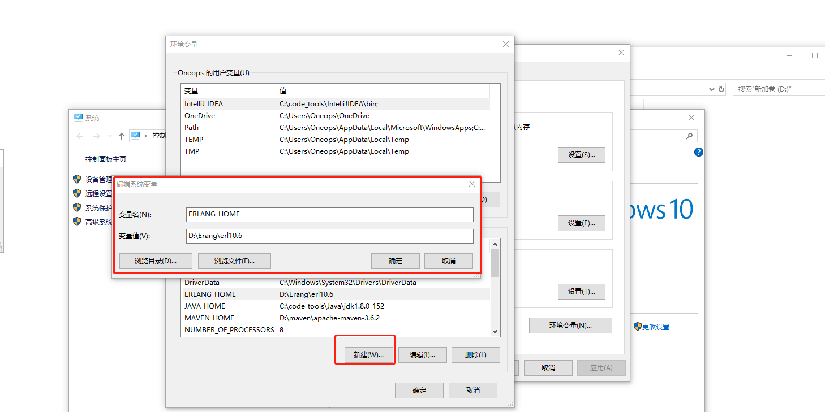The height and width of the screenshot is (412, 825).
Task: Click the forward arrow in System window
Action: click(x=97, y=136)
